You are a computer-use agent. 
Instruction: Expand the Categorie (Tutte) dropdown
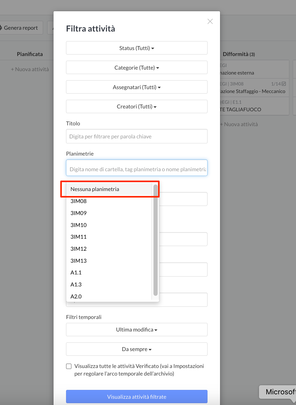point(137,67)
